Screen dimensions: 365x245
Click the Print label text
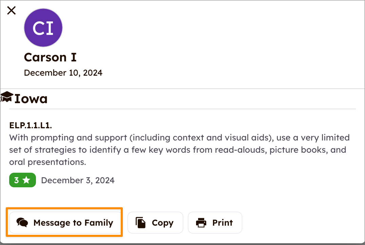pos(223,223)
